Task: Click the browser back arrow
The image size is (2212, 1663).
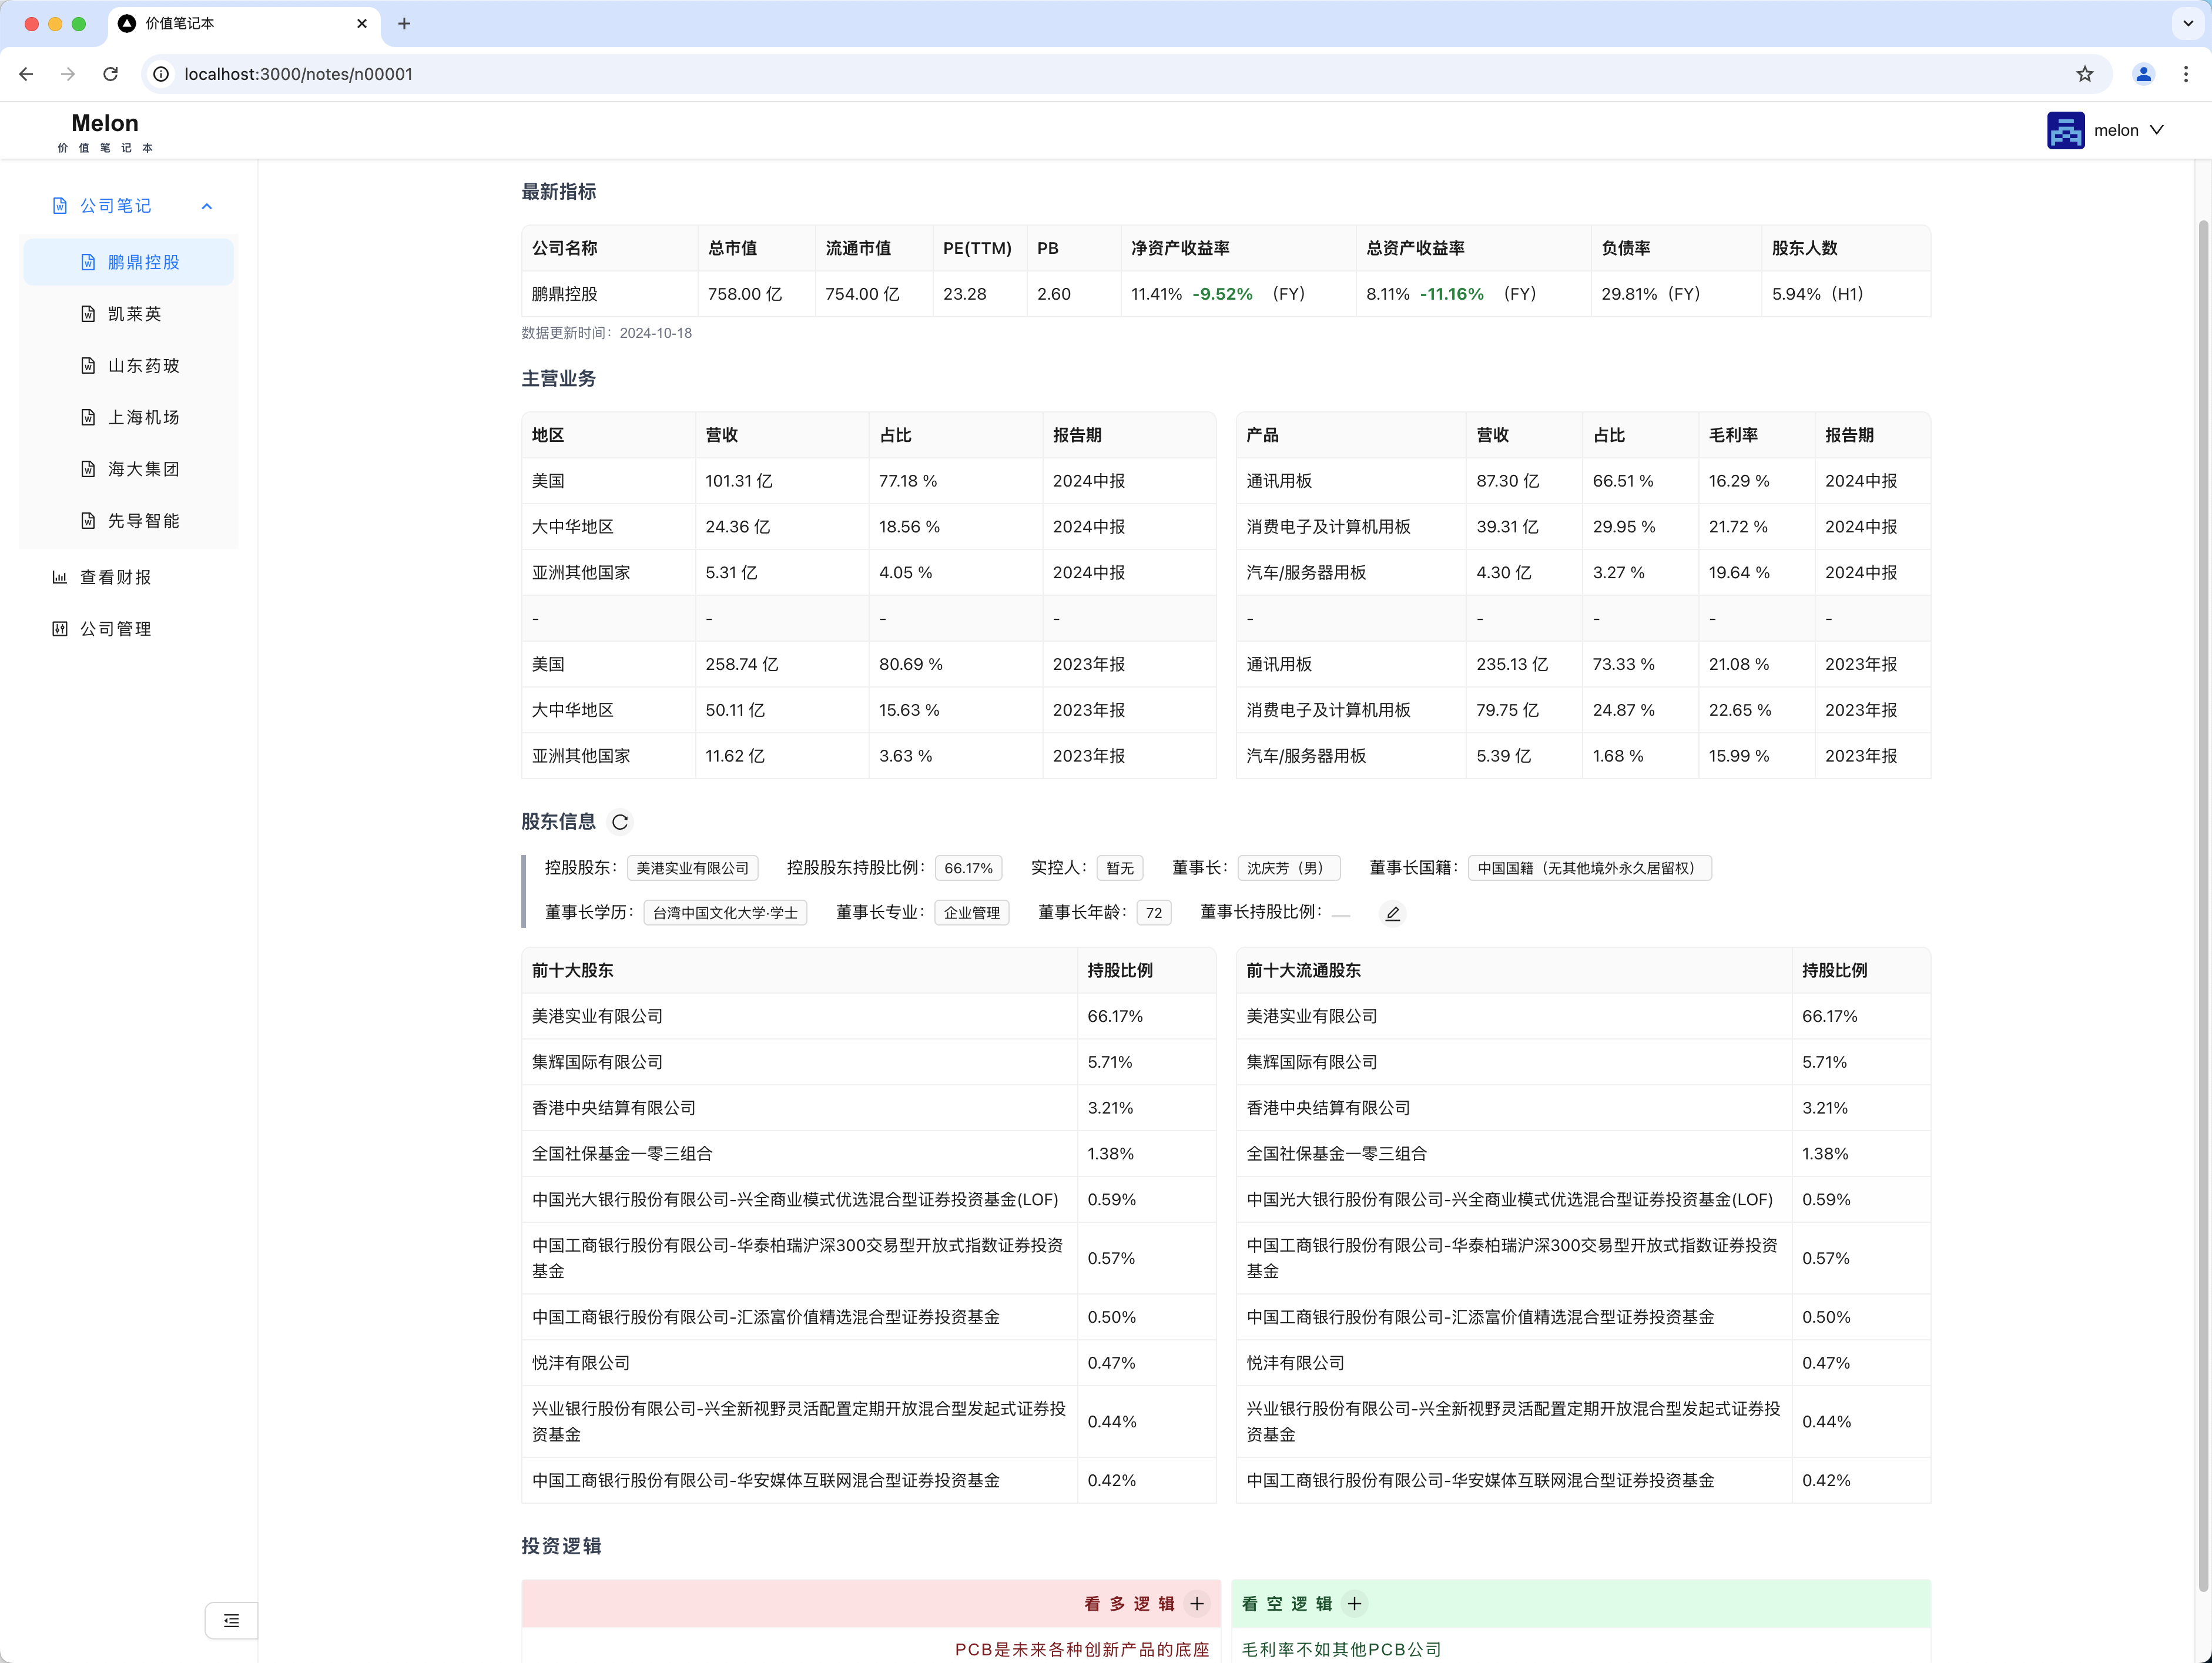Action: pyautogui.click(x=27, y=74)
